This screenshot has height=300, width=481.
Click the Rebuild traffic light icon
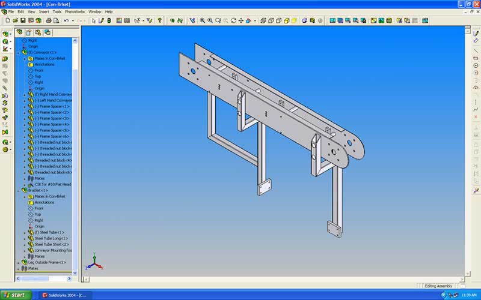point(109,20)
